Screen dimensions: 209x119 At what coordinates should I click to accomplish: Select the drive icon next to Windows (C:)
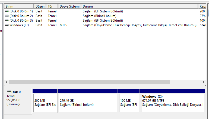7,25
